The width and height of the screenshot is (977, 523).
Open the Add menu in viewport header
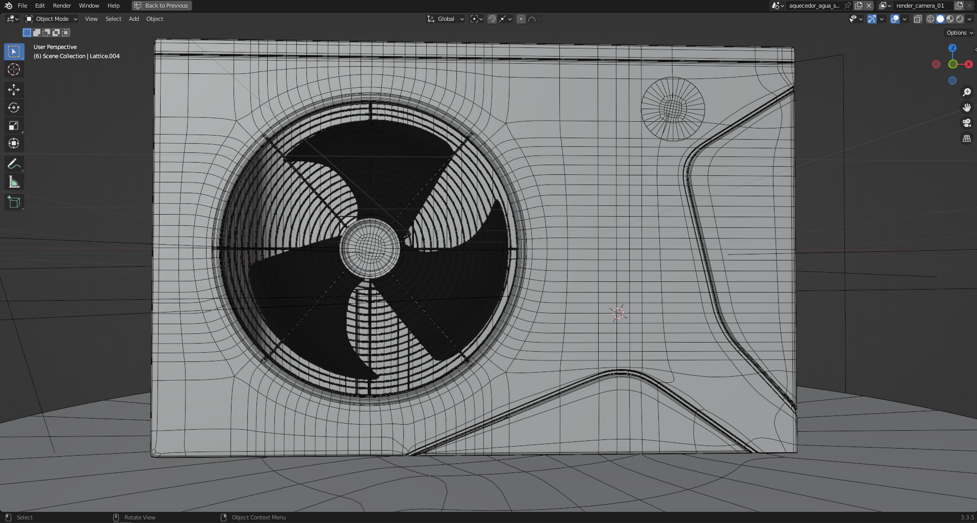tap(134, 19)
